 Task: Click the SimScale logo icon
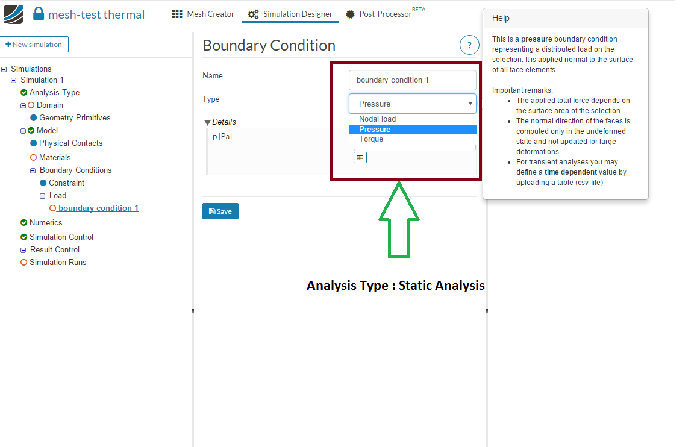coord(13,14)
